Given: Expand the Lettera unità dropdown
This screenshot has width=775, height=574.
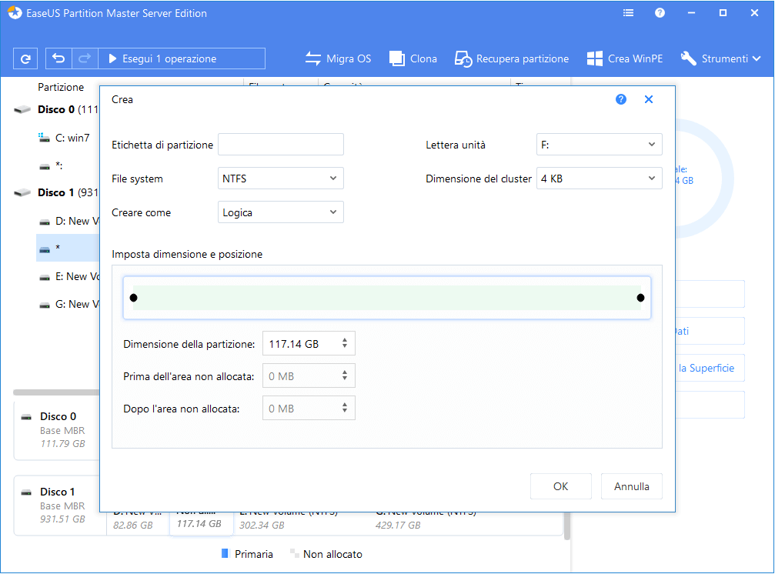Looking at the screenshot, I should pos(599,145).
